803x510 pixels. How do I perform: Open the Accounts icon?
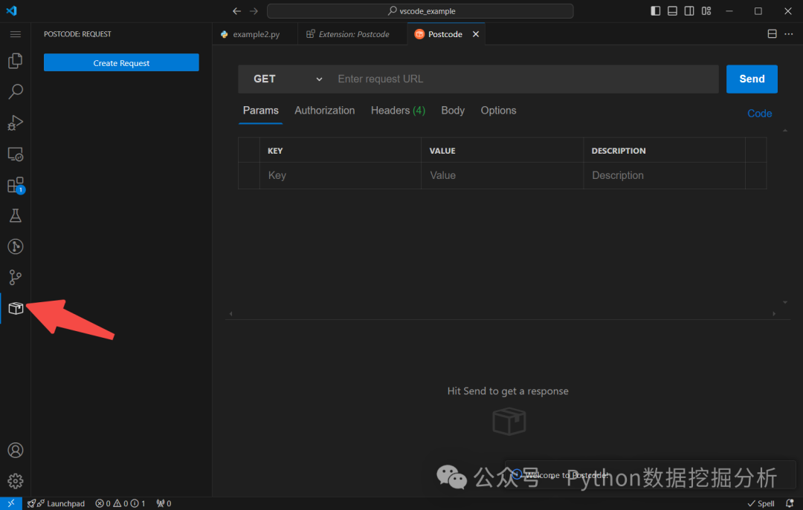pyautogui.click(x=16, y=450)
